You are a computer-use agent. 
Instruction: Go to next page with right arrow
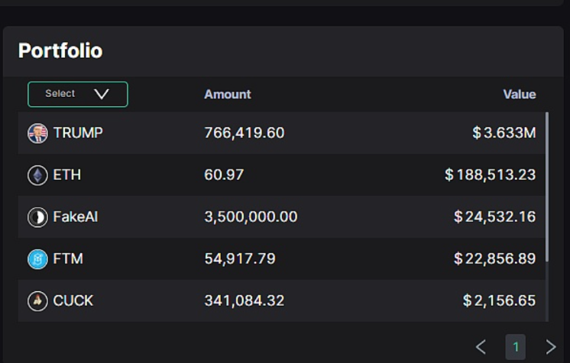(550, 347)
